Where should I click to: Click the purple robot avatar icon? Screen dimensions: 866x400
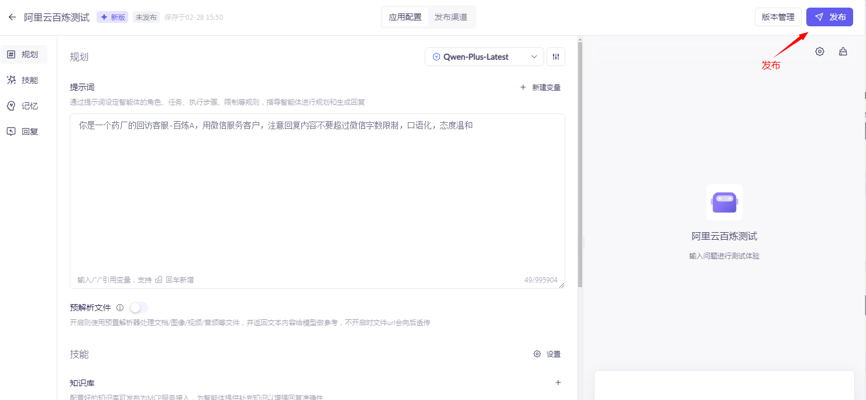pyautogui.click(x=724, y=202)
